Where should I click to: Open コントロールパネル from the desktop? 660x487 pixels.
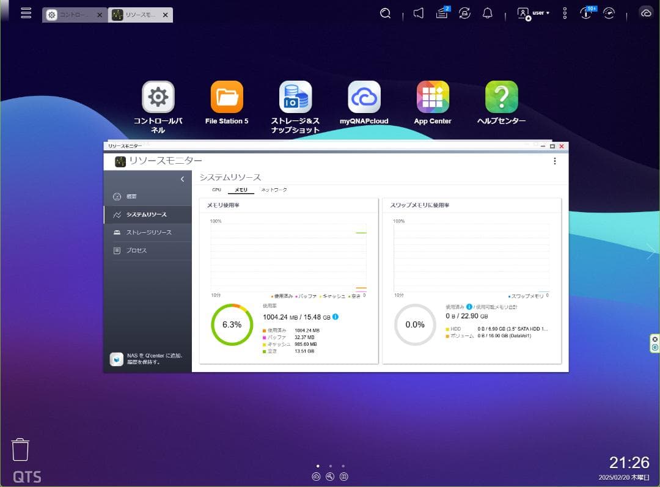[x=158, y=97]
